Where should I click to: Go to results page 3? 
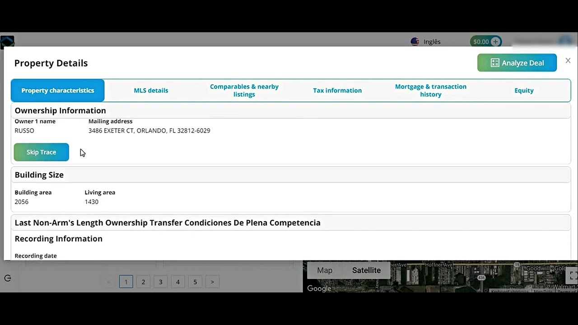coord(160,282)
